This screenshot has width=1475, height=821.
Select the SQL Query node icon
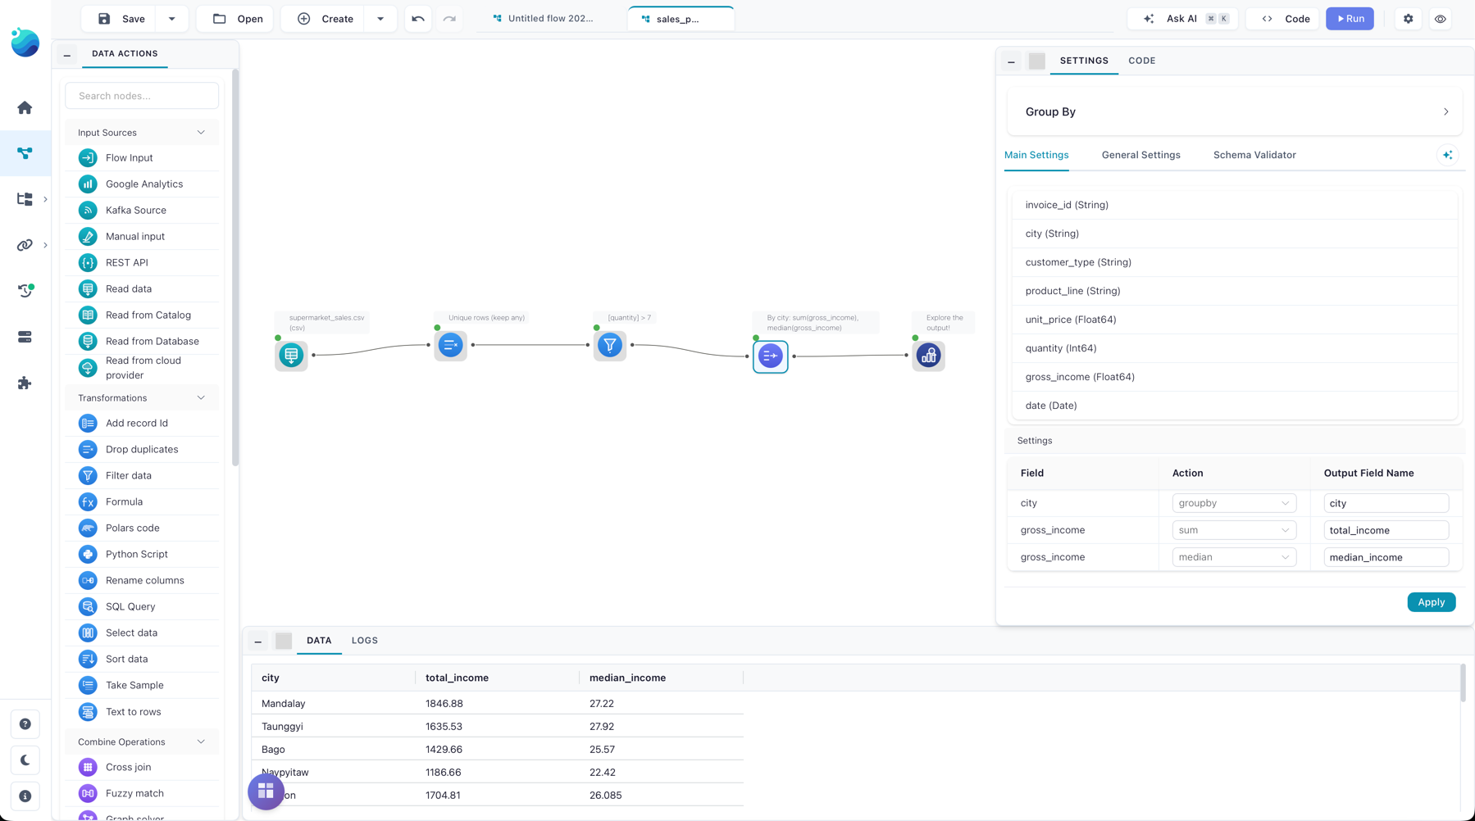coord(88,606)
